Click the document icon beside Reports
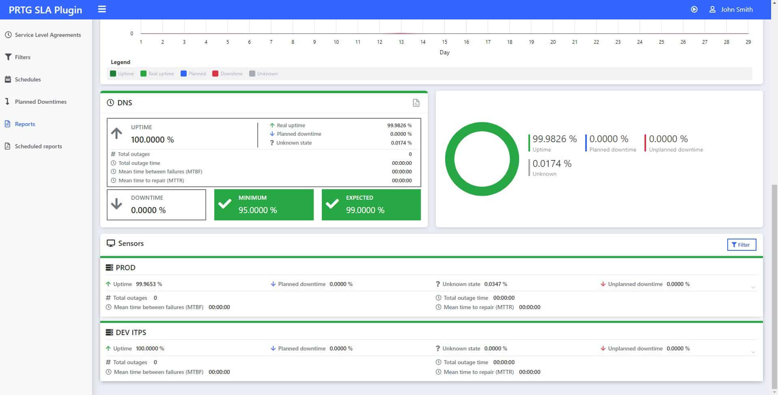778x395 pixels. pyautogui.click(x=7, y=124)
